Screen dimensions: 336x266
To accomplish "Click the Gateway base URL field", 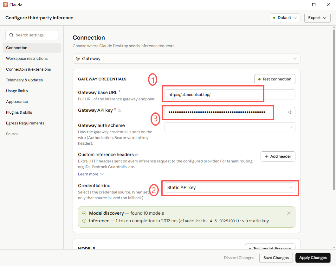I will pyautogui.click(x=230, y=95).
